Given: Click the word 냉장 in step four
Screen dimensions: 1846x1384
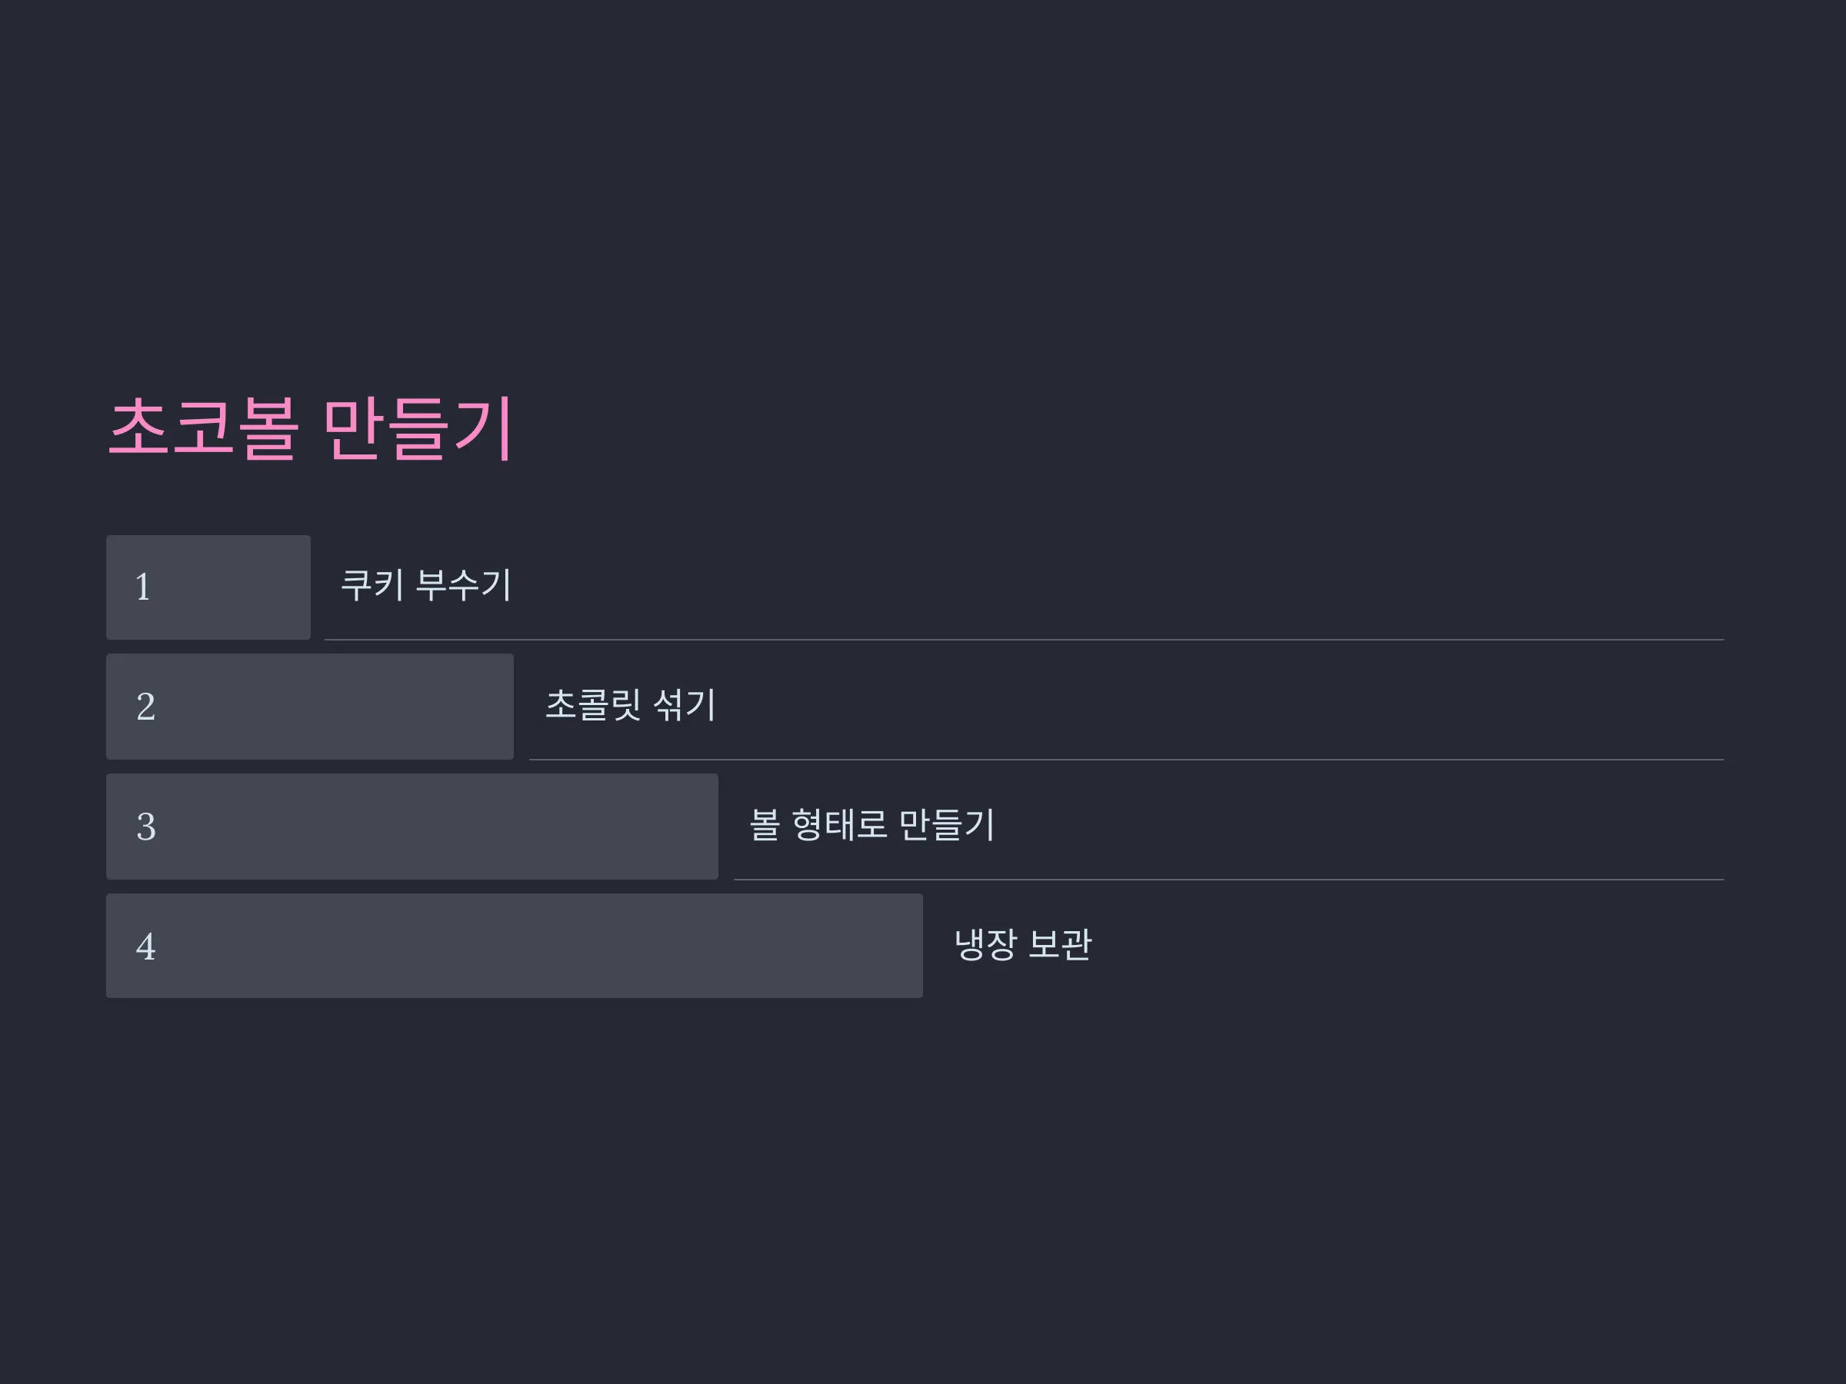Looking at the screenshot, I should click(985, 944).
